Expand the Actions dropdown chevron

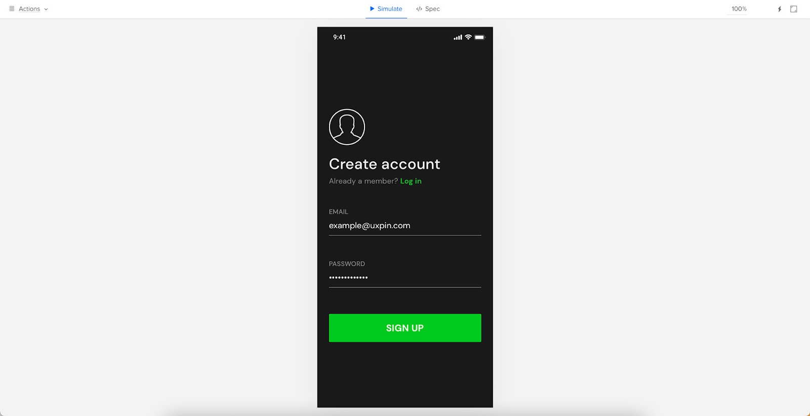pyautogui.click(x=46, y=9)
